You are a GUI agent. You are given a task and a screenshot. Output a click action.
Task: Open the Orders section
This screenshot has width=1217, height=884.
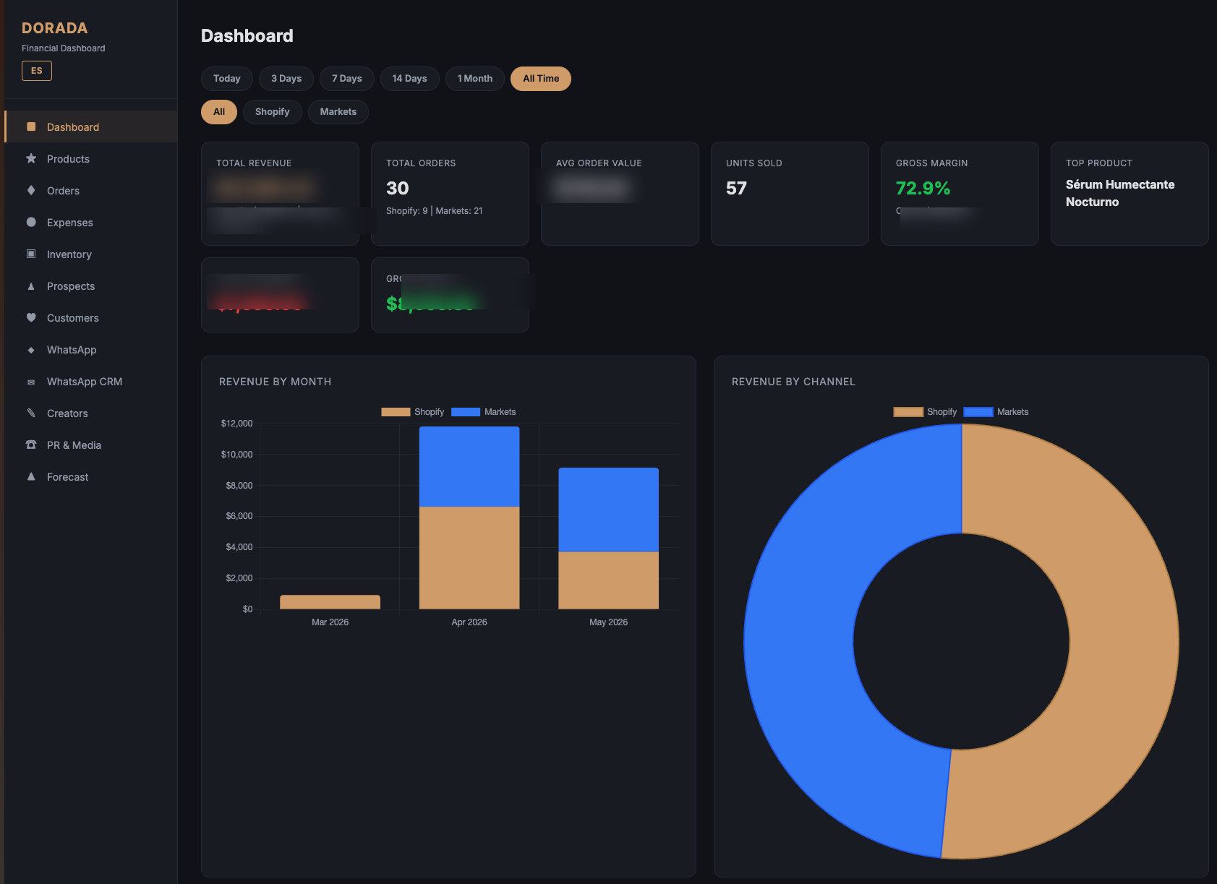(91, 191)
